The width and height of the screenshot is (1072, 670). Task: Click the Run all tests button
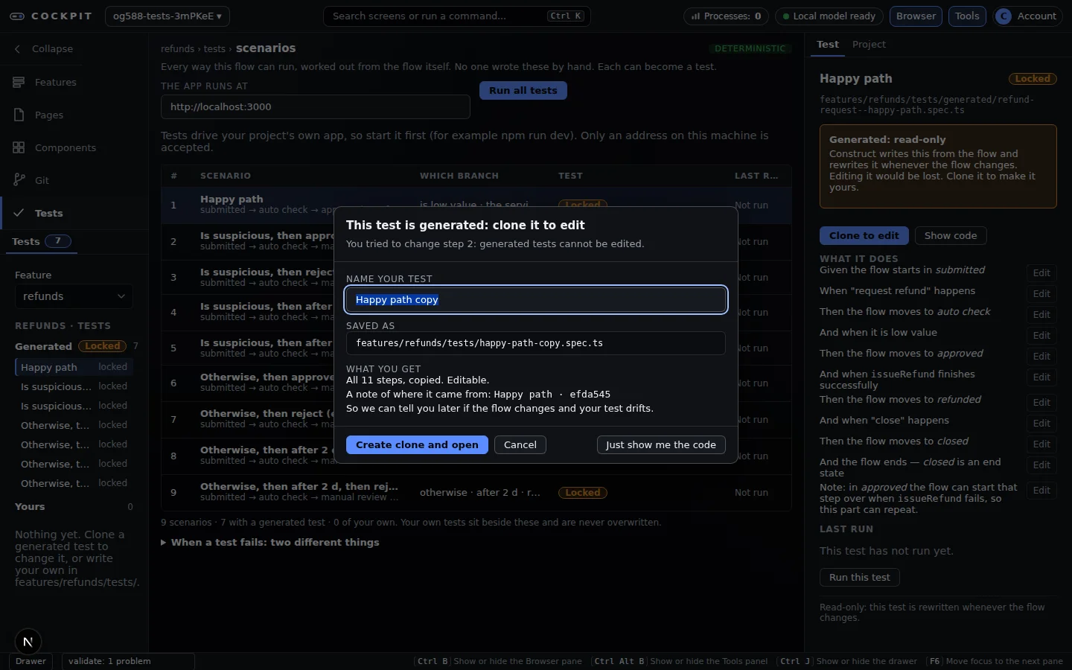523,91
